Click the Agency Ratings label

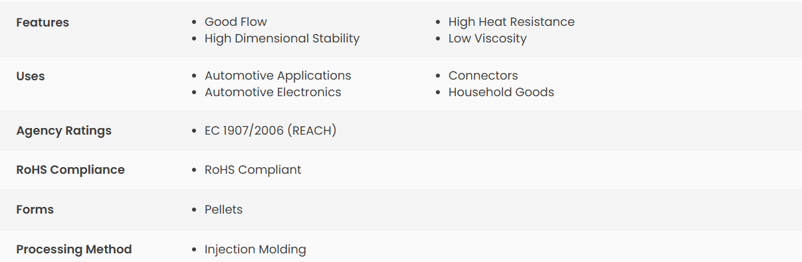(64, 131)
